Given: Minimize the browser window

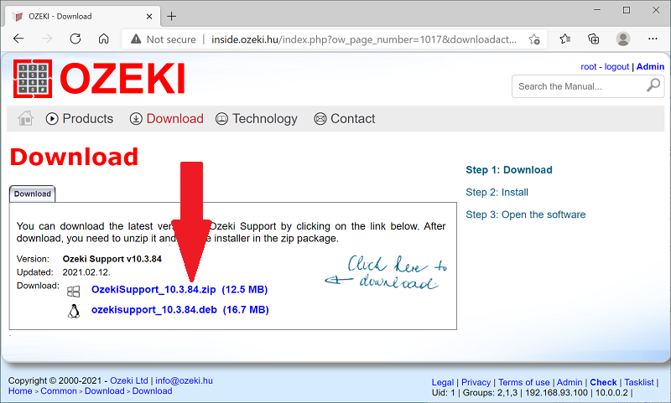Looking at the screenshot, I should coord(597,10).
